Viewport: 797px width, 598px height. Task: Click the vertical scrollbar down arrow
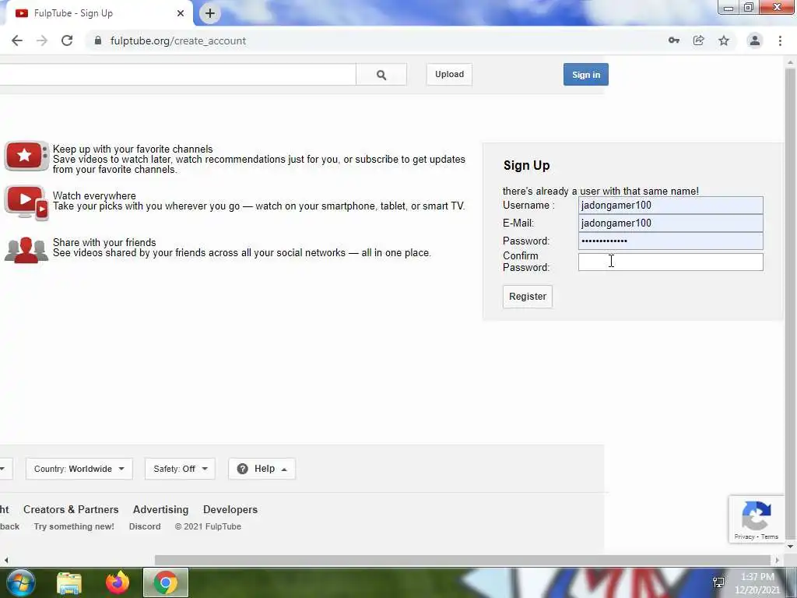click(791, 546)
